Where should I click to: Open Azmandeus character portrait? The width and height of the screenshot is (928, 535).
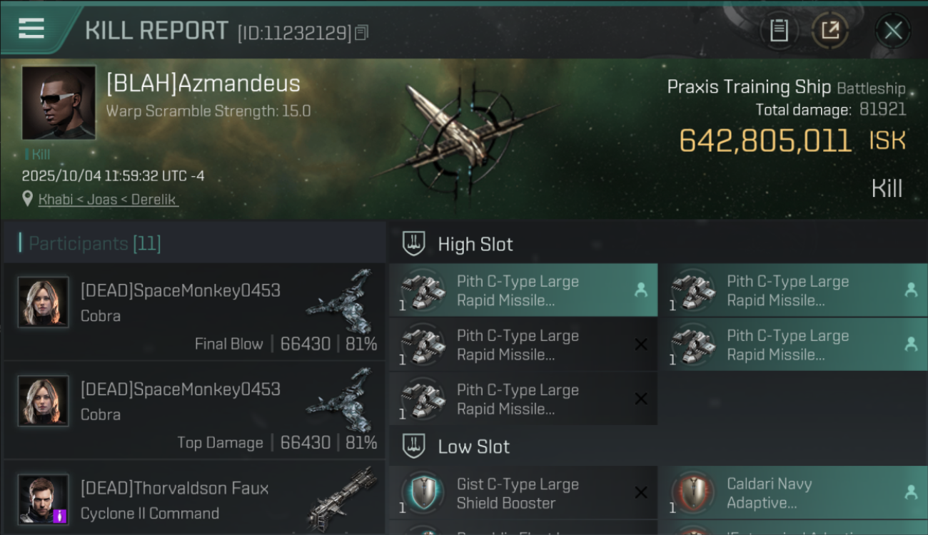pos(59,103)
